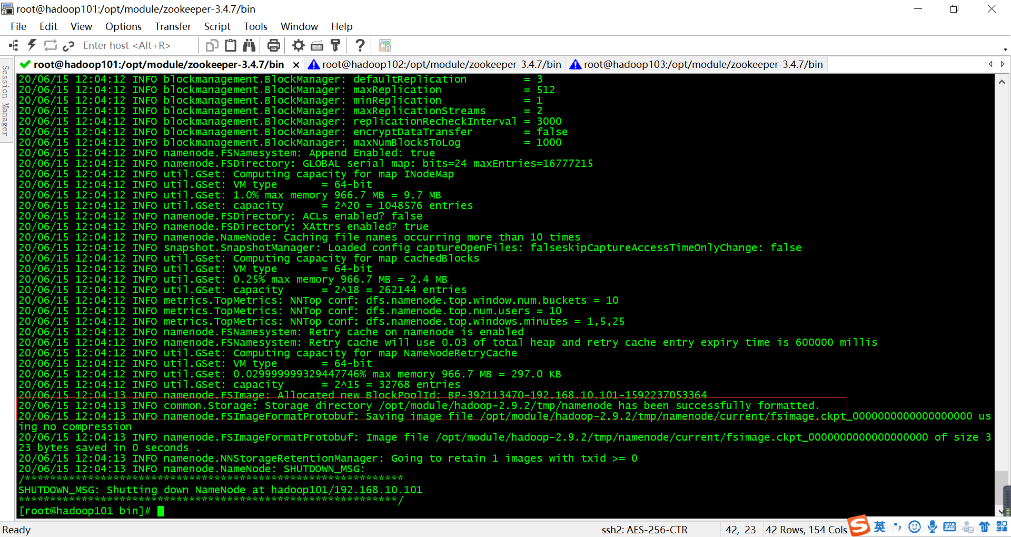Click the terminal scrollbar up arrow
This screenshot has height=537, width=1011.
[x=1002, y=82]
